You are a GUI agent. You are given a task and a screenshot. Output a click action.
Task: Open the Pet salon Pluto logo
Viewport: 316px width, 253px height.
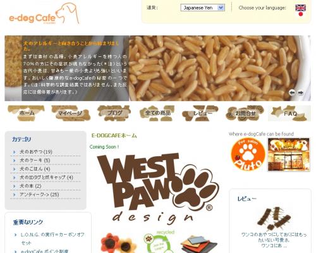click(x=248, y=154)
